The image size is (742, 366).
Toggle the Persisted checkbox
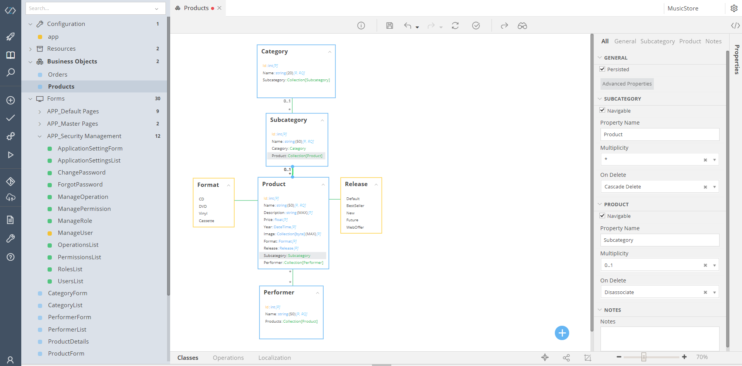point(602,69)
